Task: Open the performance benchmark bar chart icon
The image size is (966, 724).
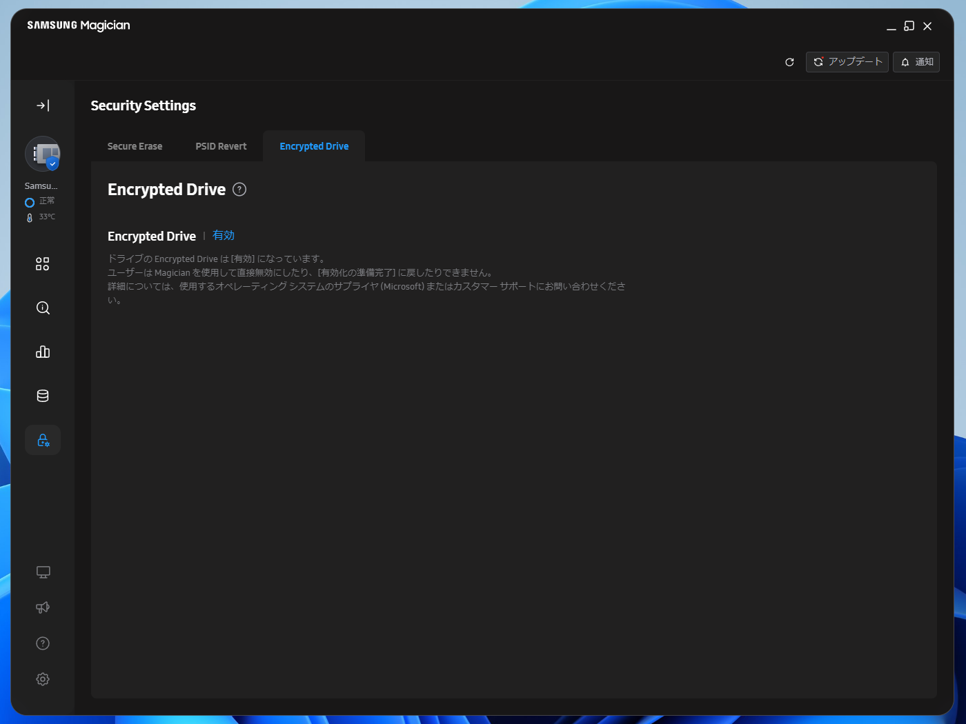Action: [x=43, y=352]
